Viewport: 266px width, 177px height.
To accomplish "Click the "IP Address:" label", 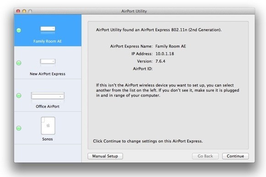I will click(142, 54).
